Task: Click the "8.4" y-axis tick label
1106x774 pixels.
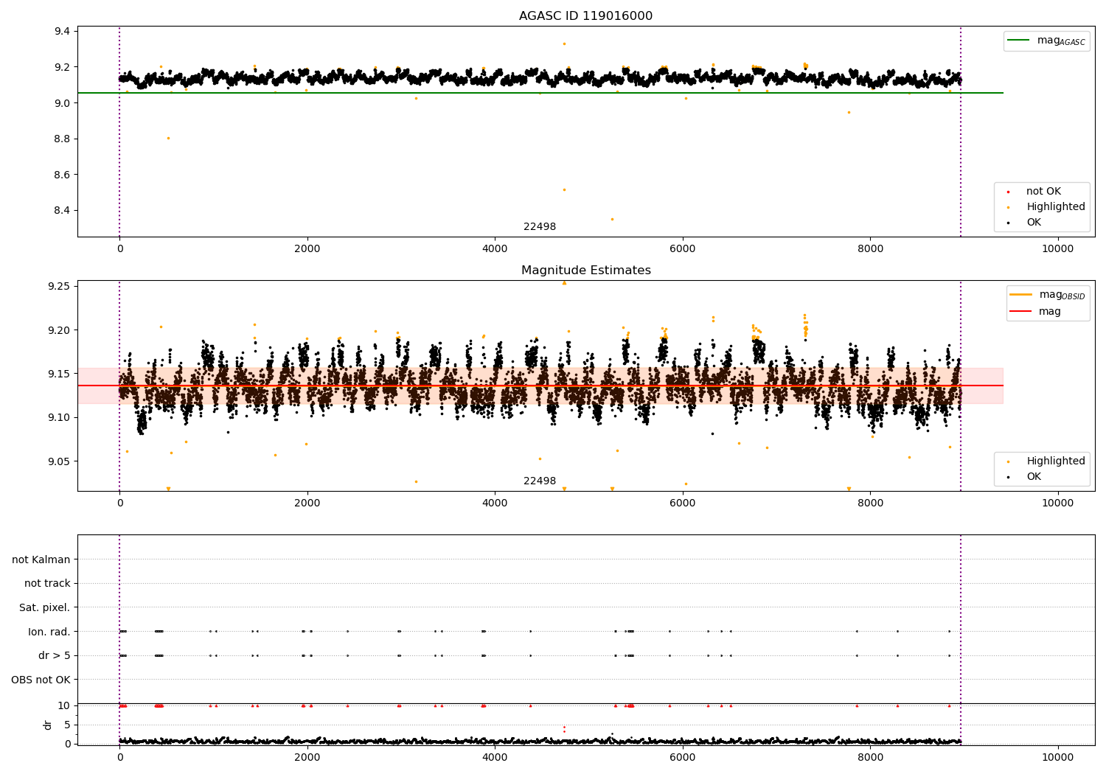Action: click(62, 211)
